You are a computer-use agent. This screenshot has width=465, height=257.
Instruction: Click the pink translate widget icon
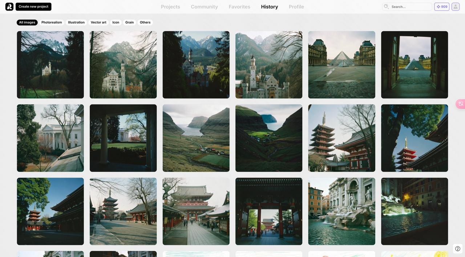tap(461, 104)
